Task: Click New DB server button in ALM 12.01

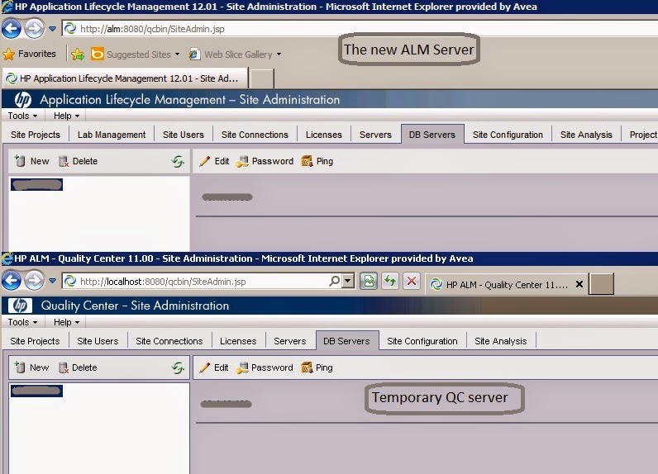Action: [32, 161]
